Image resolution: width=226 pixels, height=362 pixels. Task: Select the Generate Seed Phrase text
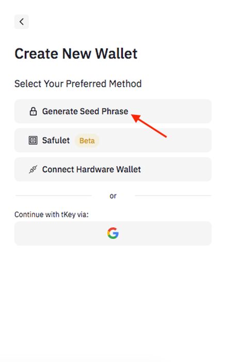[x=85, y=111]
